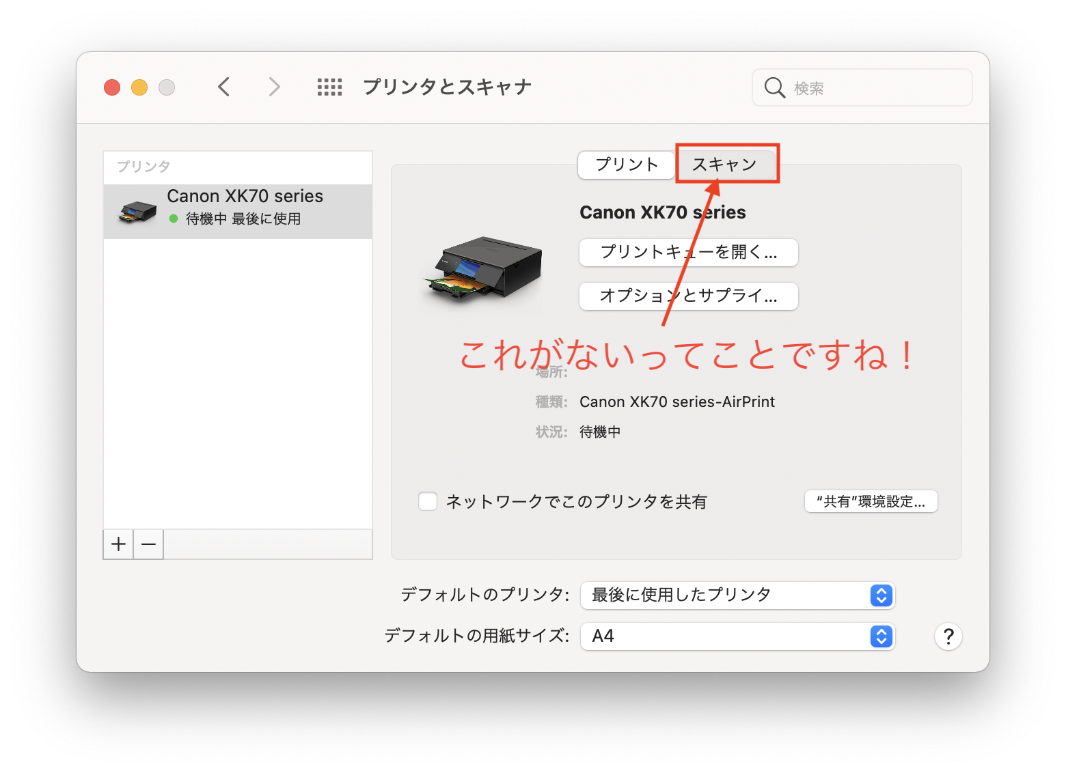1066x773 pixels.
Task: Click the 検索 search field
Action: (x=862, y=87)
